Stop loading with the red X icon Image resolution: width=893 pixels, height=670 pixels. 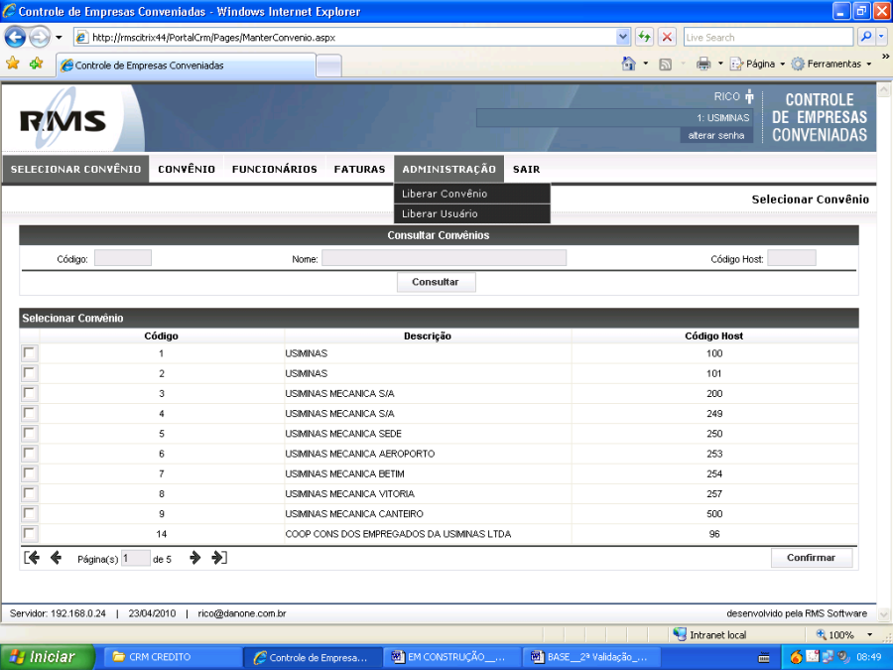coord(667,37)
